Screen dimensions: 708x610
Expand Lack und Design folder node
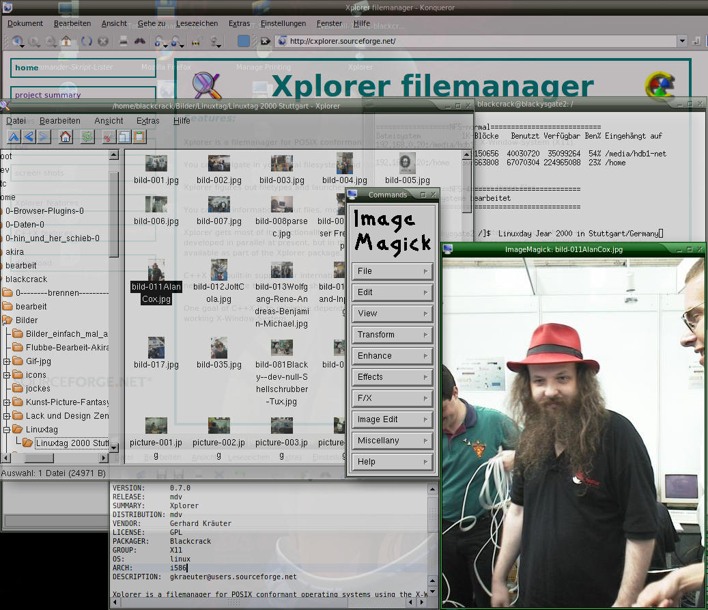tap(6, 416)
